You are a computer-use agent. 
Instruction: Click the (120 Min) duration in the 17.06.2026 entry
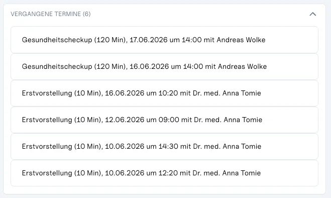point(111,40)
